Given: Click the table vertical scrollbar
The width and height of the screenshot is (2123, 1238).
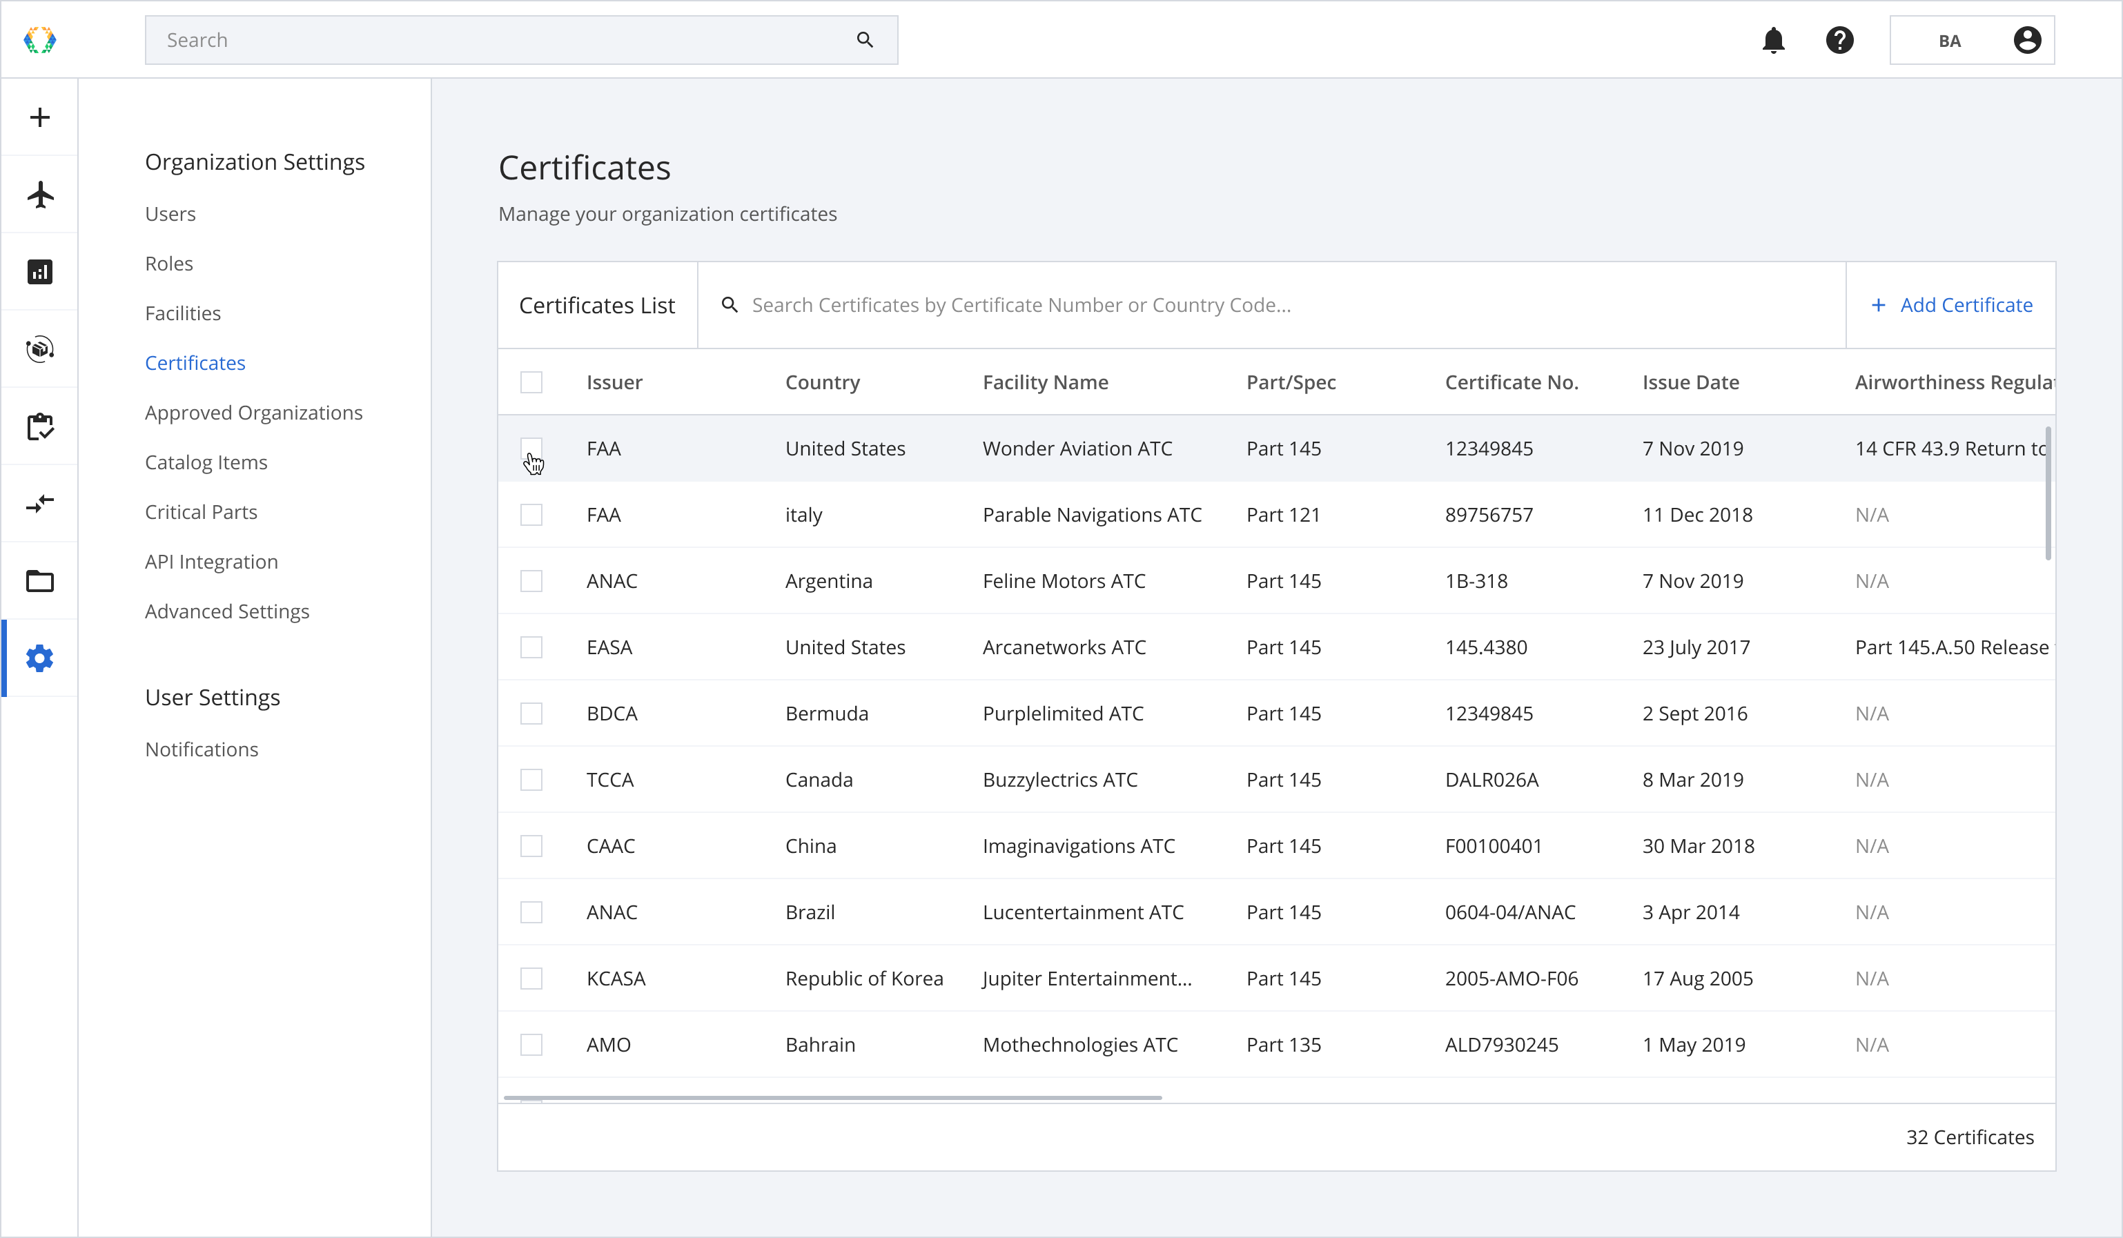Looking at the screenshot, I should click(2048, 493).
